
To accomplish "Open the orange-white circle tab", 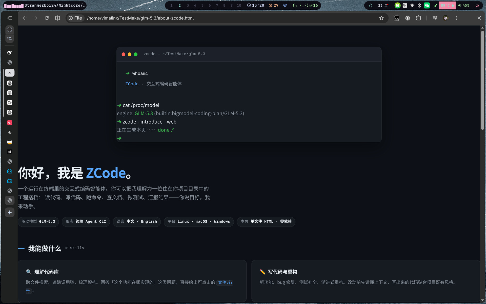I will 10,142.
